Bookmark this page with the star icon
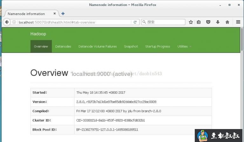This screenshot has width=244, height=142. click(x=191, y=22)
